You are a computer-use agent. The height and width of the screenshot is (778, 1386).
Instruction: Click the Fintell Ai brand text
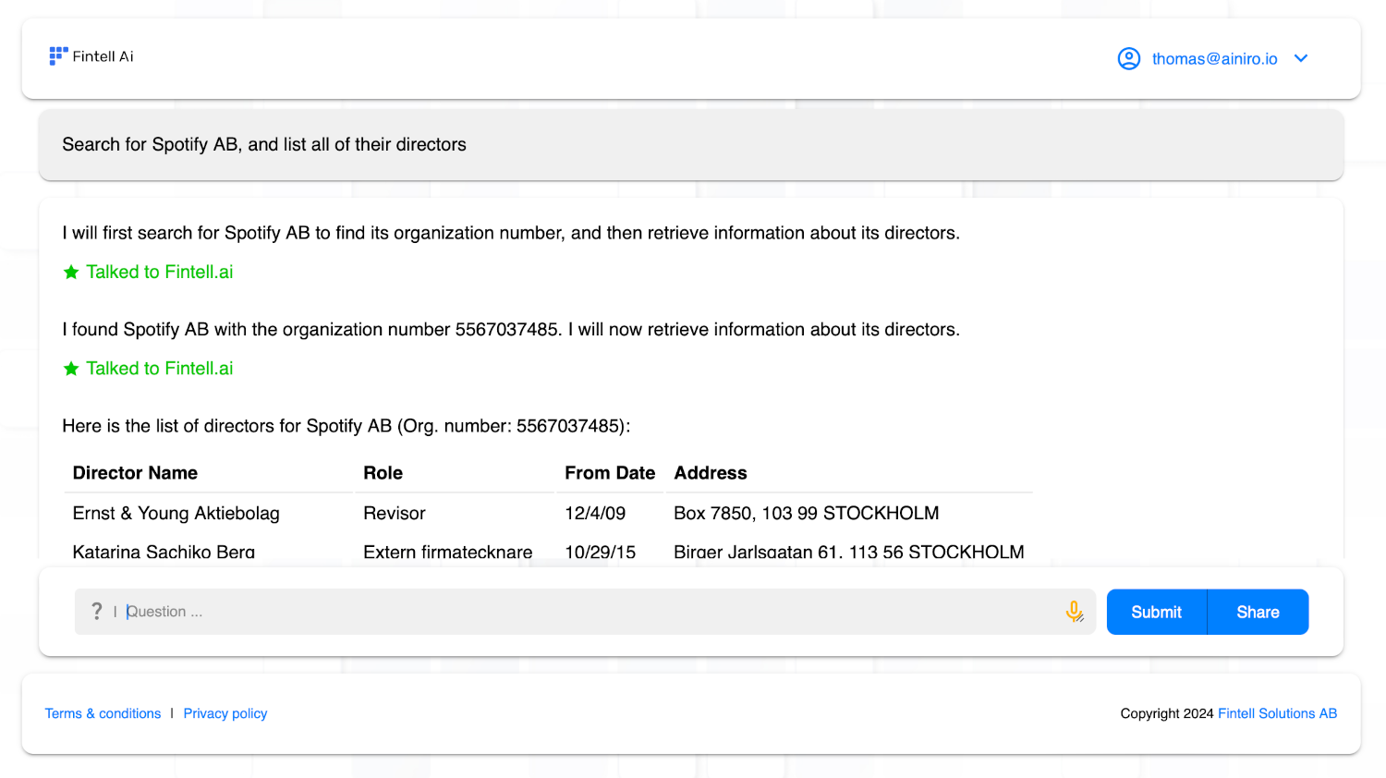coord(103,56)
